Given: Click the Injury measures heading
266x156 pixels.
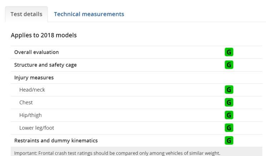Looking at the screenshot, I should [x=34, y=78].
